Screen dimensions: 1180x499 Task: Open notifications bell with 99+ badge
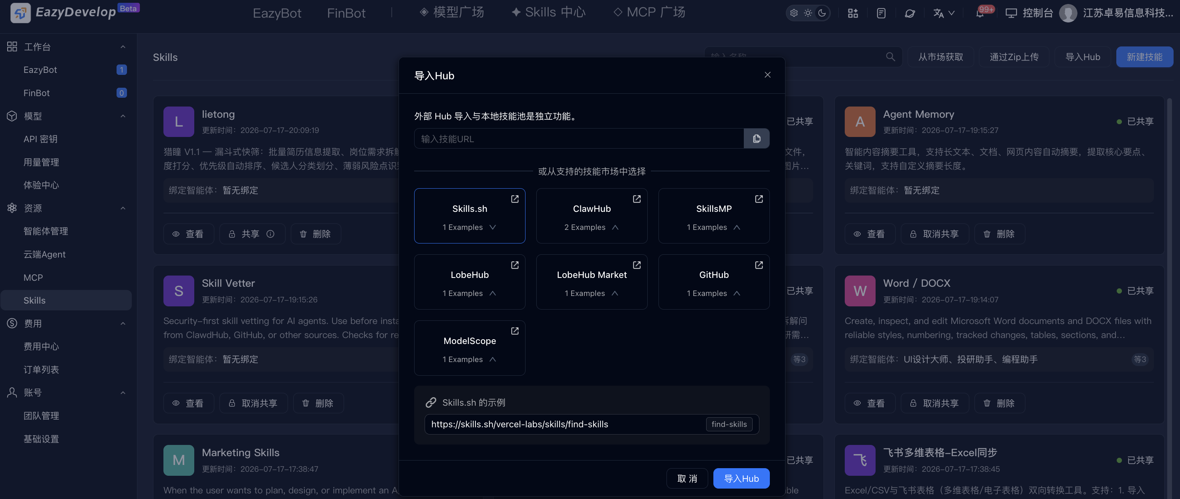coord(980,13)
